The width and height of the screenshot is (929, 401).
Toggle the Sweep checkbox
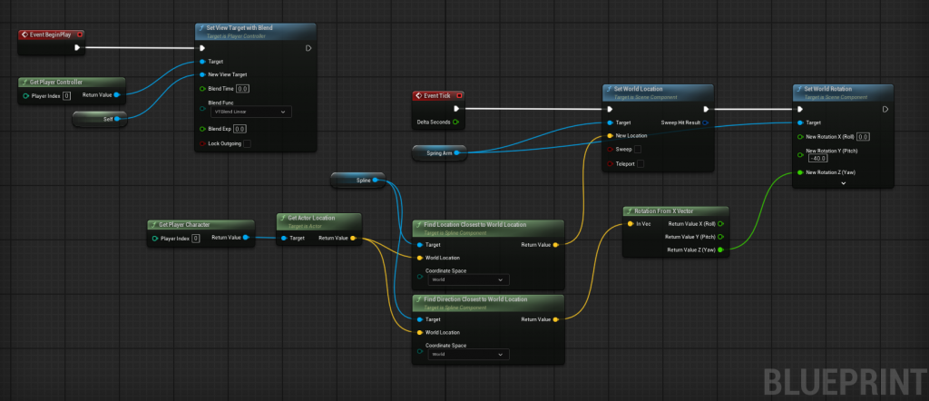click(x=638, y=149)
